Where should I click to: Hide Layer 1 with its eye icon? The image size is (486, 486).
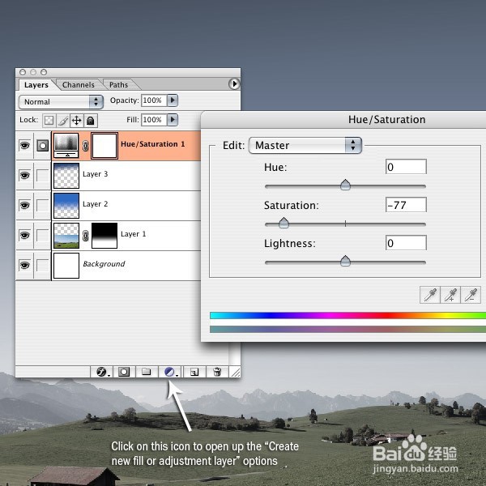tap(25, 235)
